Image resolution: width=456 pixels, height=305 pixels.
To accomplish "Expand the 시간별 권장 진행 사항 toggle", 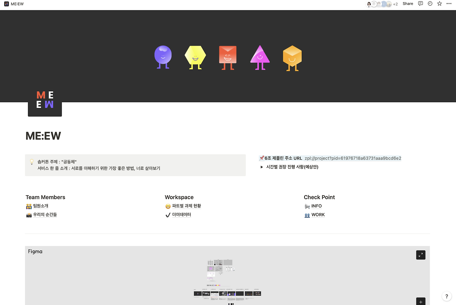I will [262, 167].
